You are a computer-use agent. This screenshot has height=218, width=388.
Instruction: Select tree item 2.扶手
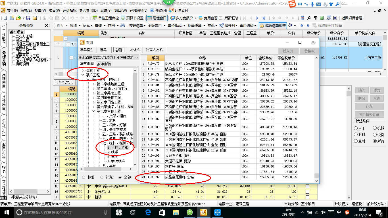[113, 152]
